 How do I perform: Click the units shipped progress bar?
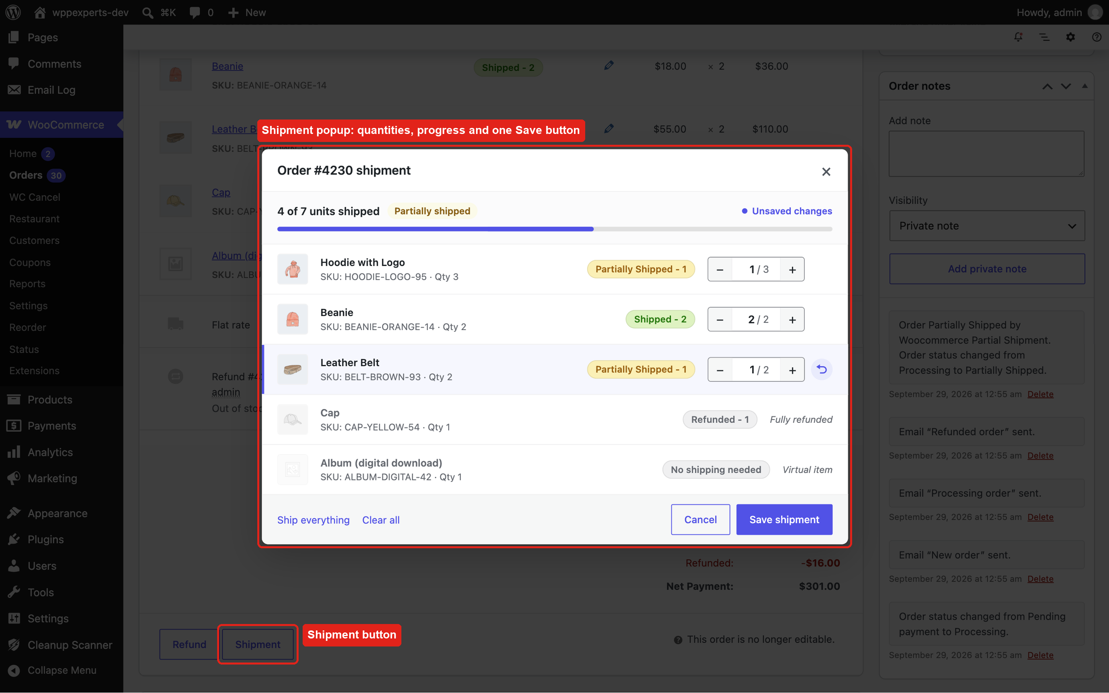click(x=555, y=229)
